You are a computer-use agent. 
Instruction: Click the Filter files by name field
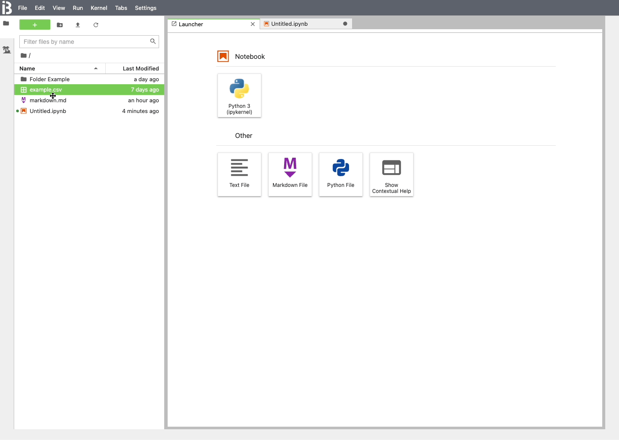pyautogui.click(x=84, y=42)
